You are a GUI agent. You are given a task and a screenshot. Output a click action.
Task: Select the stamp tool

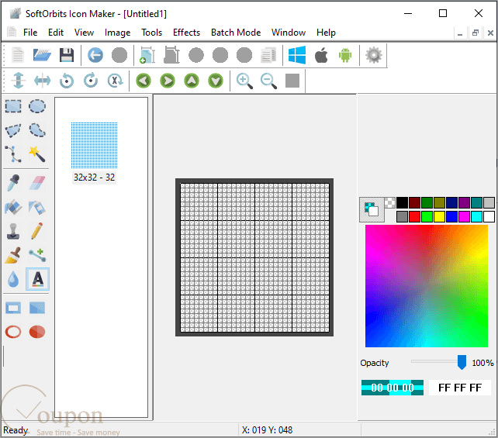click(13, 231)
